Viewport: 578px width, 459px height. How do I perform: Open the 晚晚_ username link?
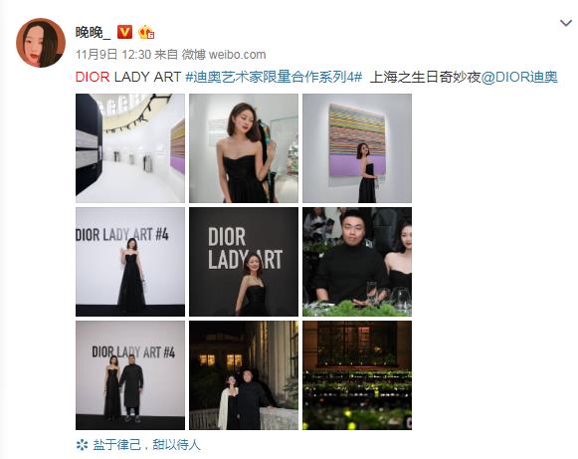(93, 33)
